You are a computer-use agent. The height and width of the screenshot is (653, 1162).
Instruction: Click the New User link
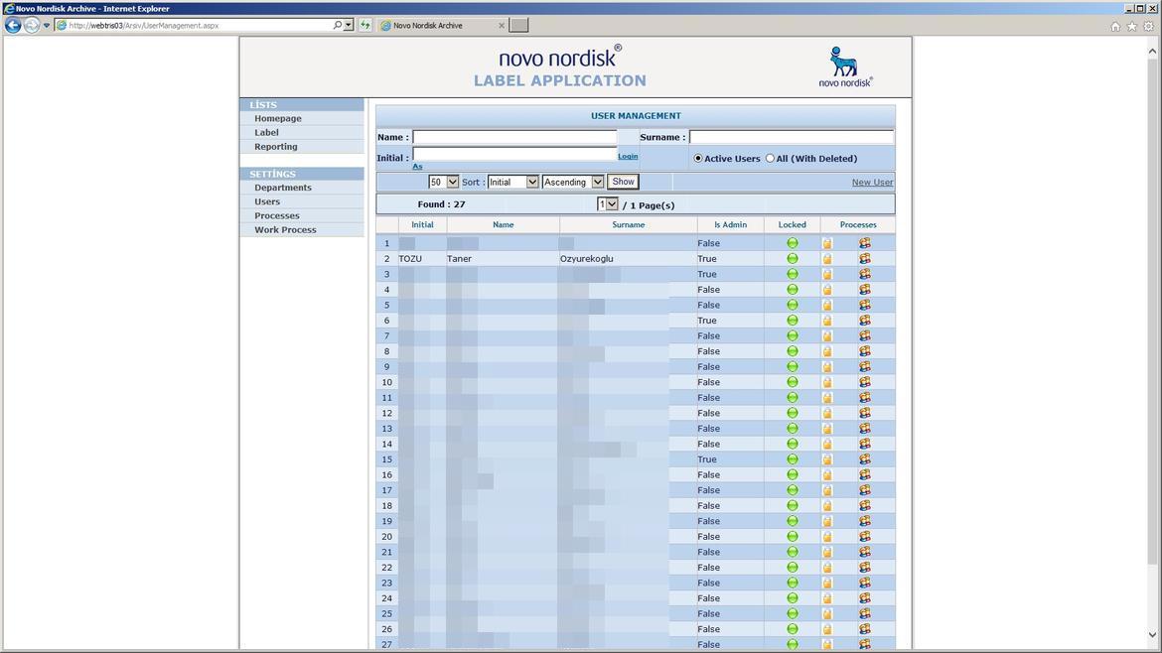[x=872, y=183]
